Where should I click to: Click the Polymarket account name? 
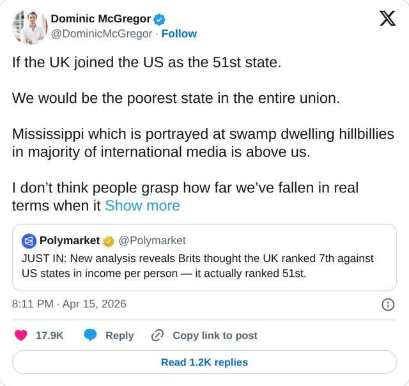coord(70,241)
